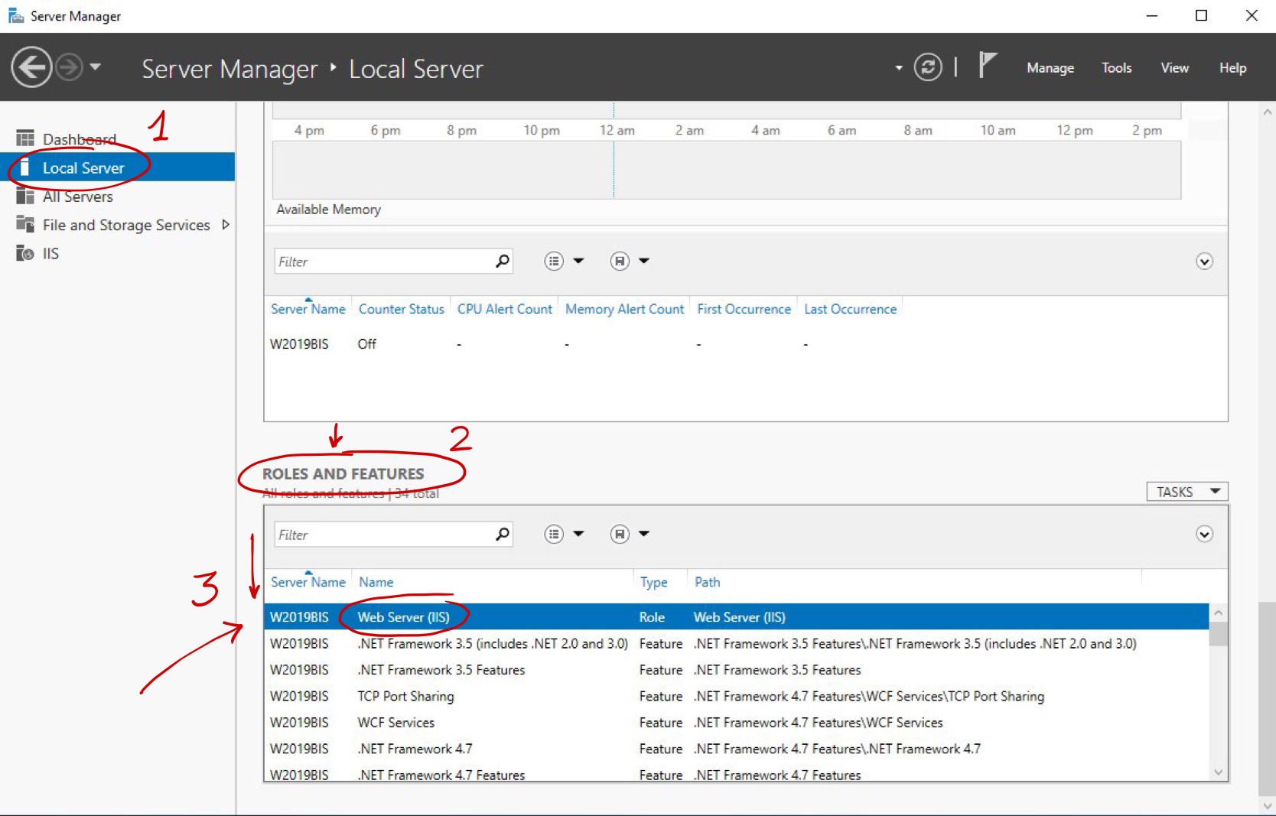The image size is (1276, 816).
Task: Click the Roles and Features search icon
Action: click(502, 535)
